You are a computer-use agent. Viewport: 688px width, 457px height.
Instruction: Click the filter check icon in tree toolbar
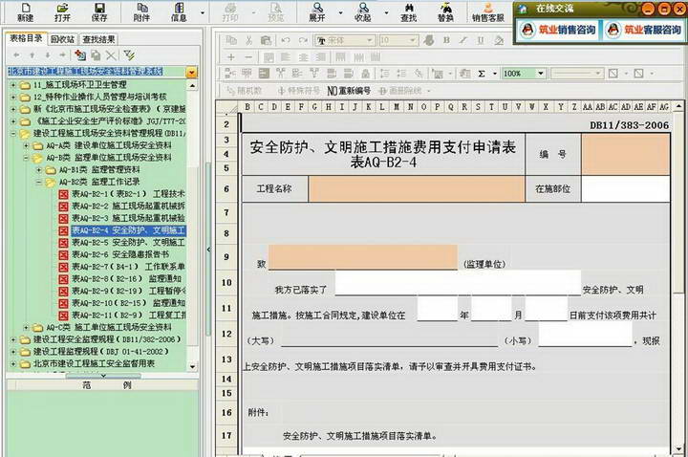tap(129, 55)
